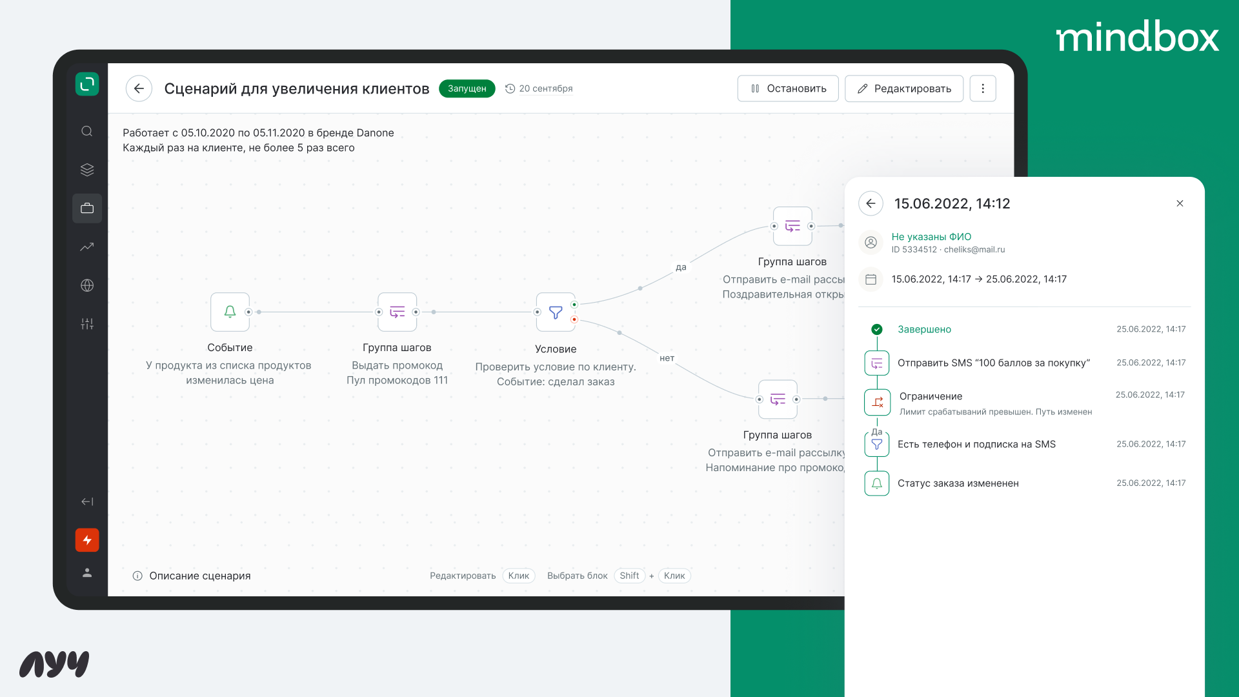Open the user profile icon in sidebar
Screen dimensions: 1239x697
tap(87, 572)
